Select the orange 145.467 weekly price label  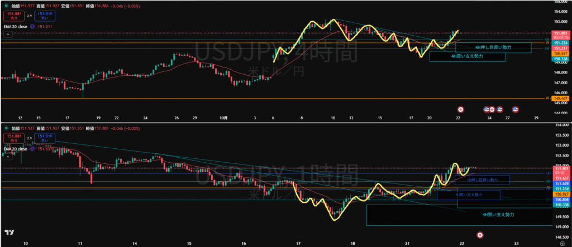(x=560, y=99)
